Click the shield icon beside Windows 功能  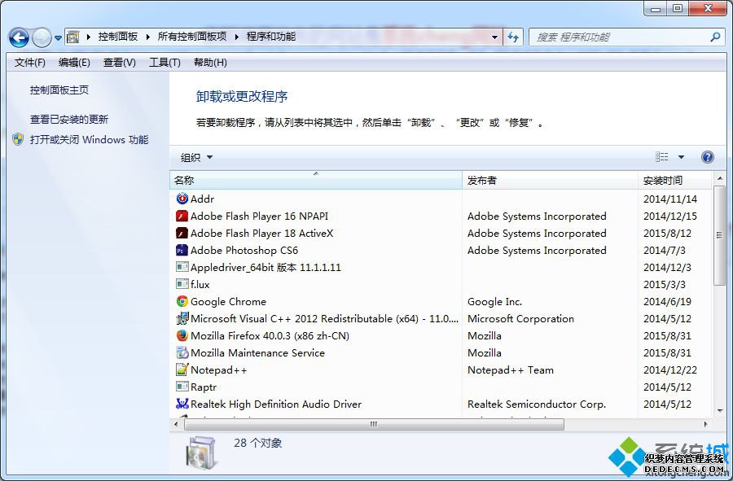18,139
